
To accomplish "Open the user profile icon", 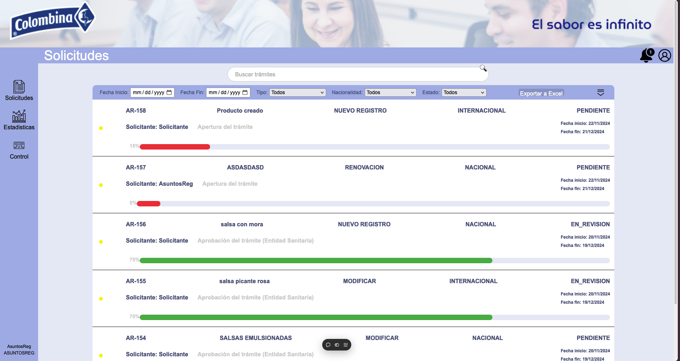I will point(664,55).
